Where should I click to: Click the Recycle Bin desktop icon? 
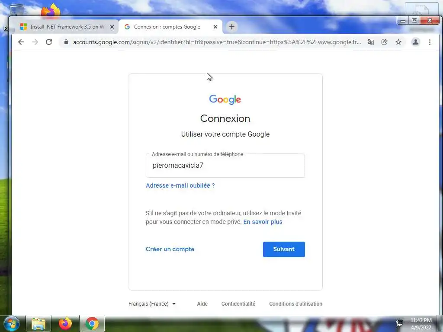[x=16, y=10]
